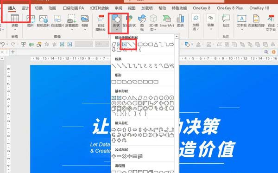The height and width of the screenshot is (173, 278).
Task: Select the straight line in recently used shapes
Action: point(130,45)
